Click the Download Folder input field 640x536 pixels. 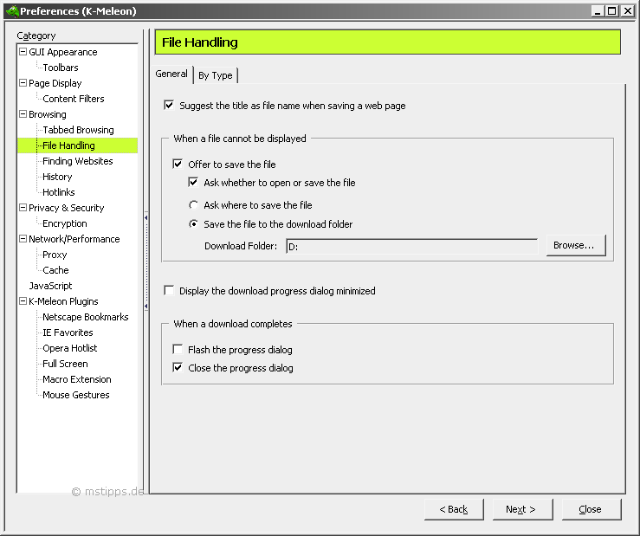coord(411,247)
